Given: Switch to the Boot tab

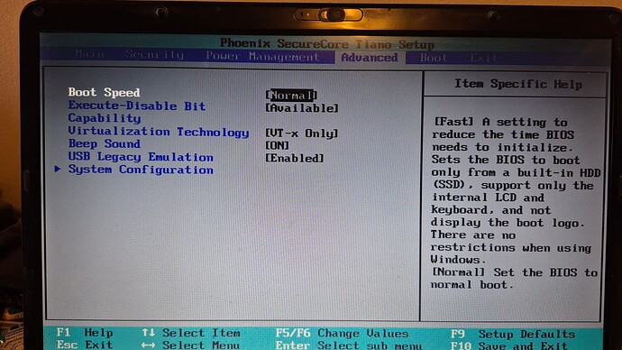Looking at the screenshot, I should pyautogui.click(x=434, y=58).
